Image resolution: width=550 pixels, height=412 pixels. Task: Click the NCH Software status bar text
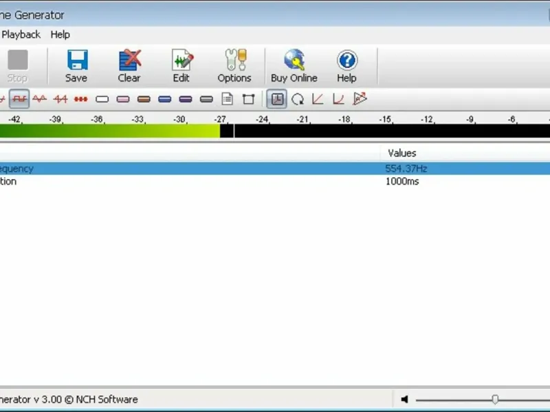(x=69, y=400)
